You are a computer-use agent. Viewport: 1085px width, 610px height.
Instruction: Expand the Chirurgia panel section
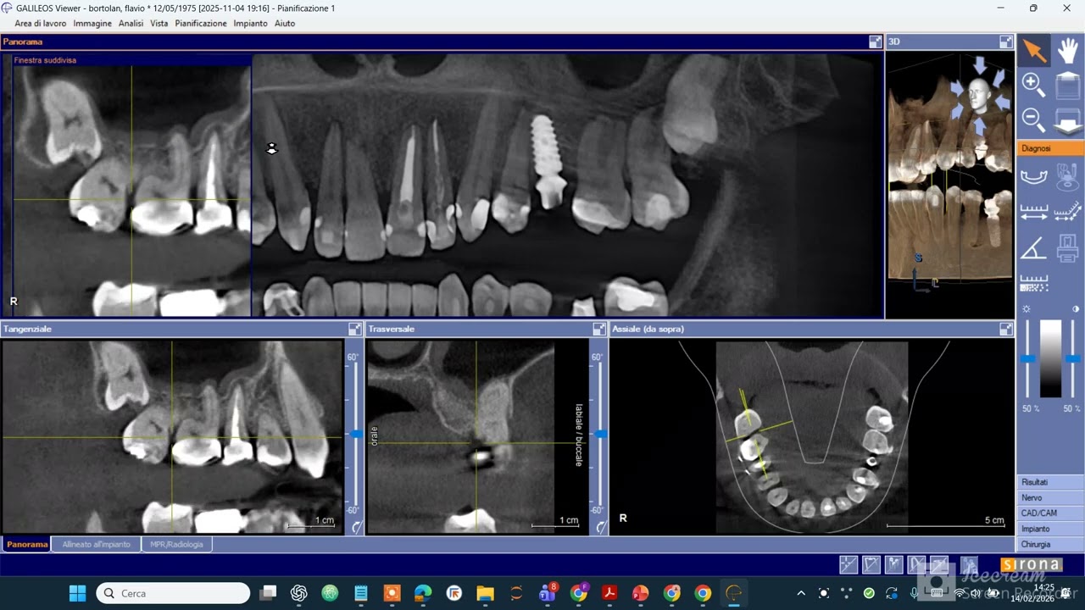coord(1050,545)
